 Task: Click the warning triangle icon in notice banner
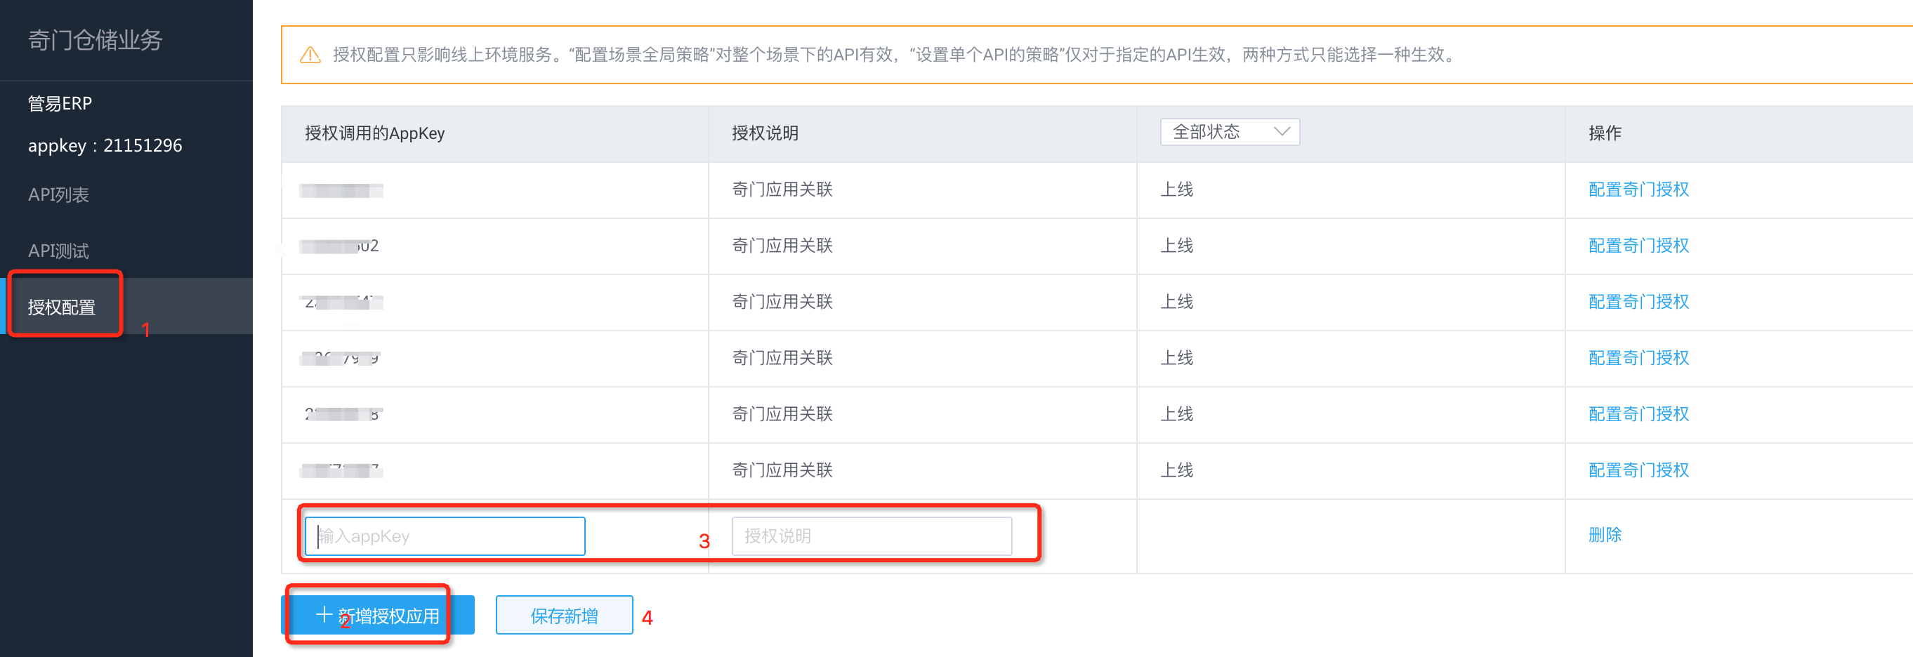click(x=310, y=55)
